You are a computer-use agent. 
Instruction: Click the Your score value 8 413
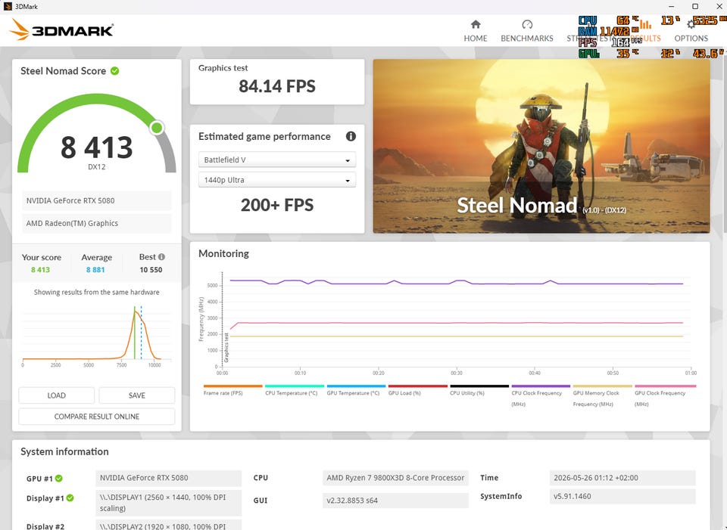coord(40,270)
